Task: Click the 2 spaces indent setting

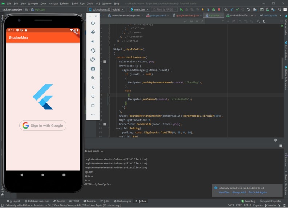Action: 258,205
